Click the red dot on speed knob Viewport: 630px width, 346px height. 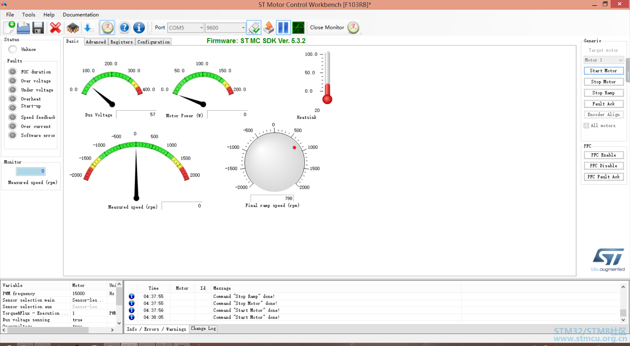pos(294,147)
